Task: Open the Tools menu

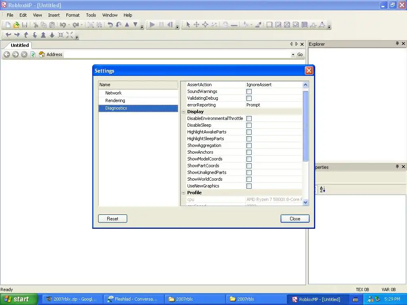Action: (x=91, y=15)
